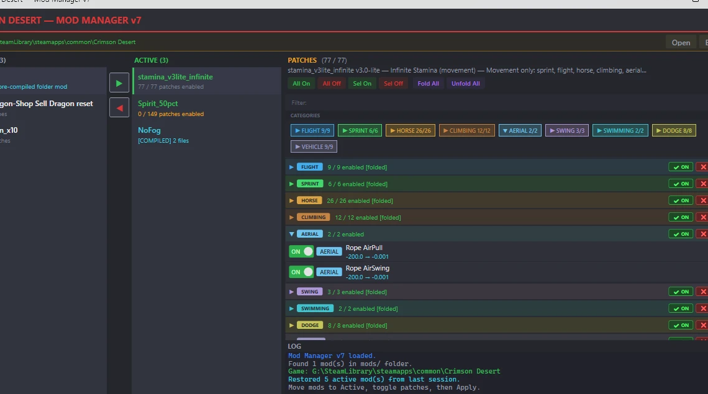Collapse the AERIAL patch group

[291, 234]
